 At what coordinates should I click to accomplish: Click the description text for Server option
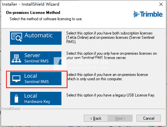[x=112, y=55]
